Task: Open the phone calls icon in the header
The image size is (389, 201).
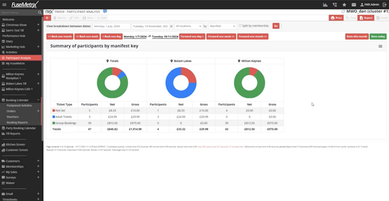Action: click(x=335, y=5)
